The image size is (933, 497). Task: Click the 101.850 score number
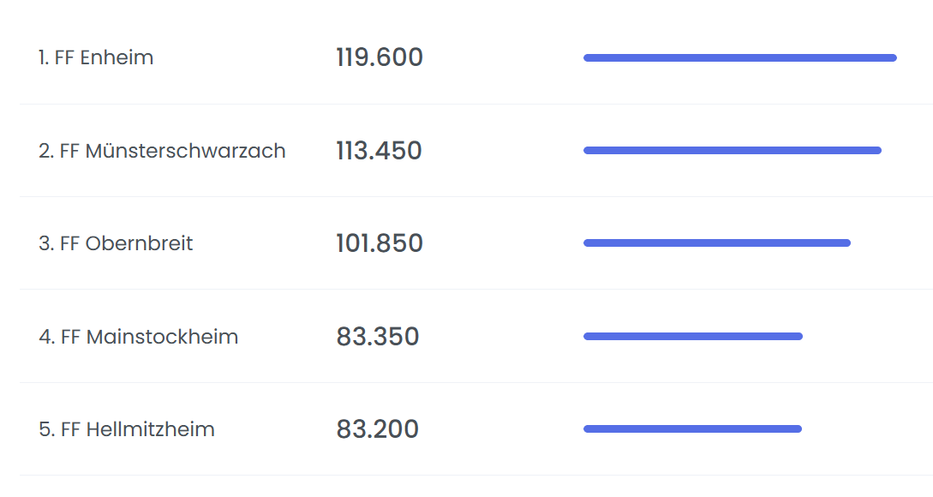coord(380,243)
